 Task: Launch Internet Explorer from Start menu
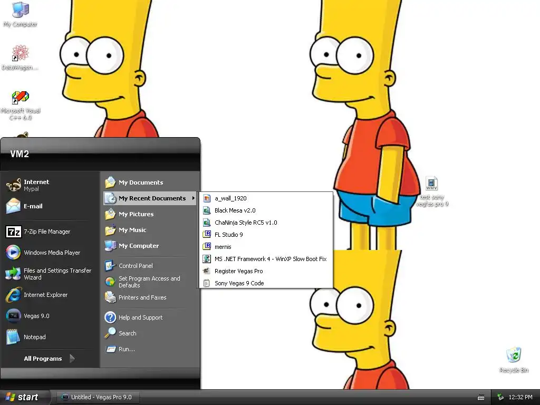click(x=50, y=295)
